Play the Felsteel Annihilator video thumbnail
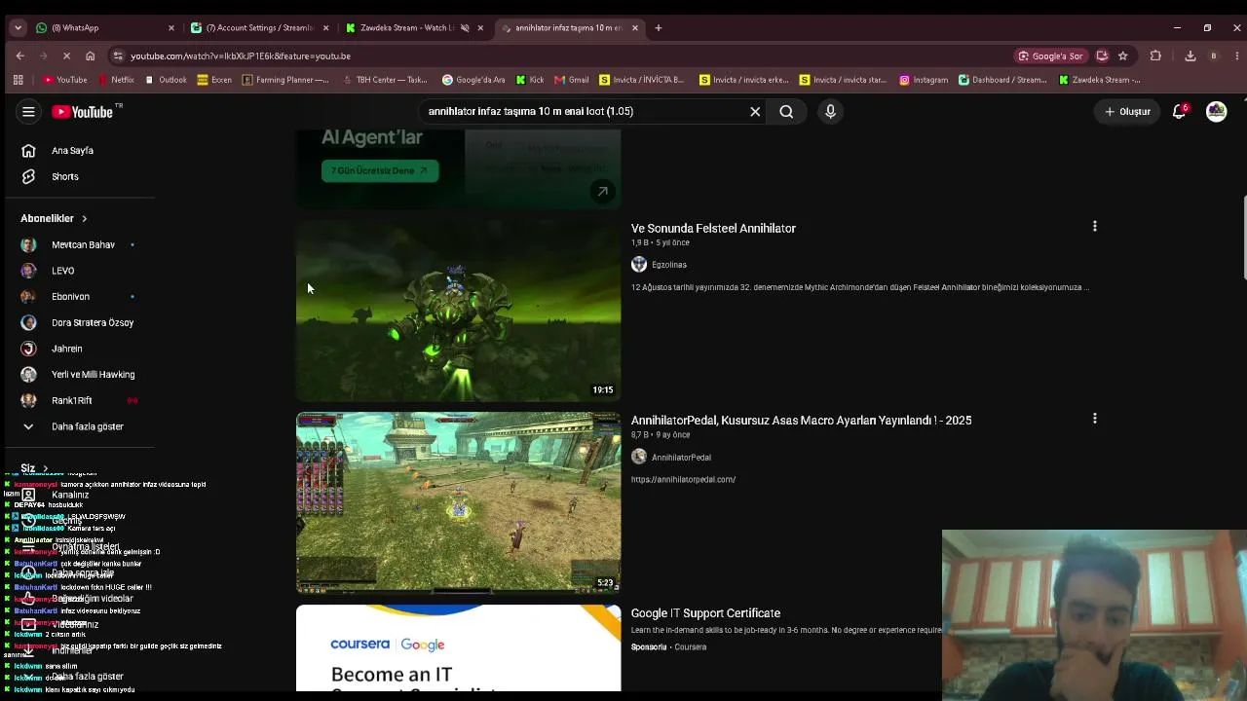 458,311
